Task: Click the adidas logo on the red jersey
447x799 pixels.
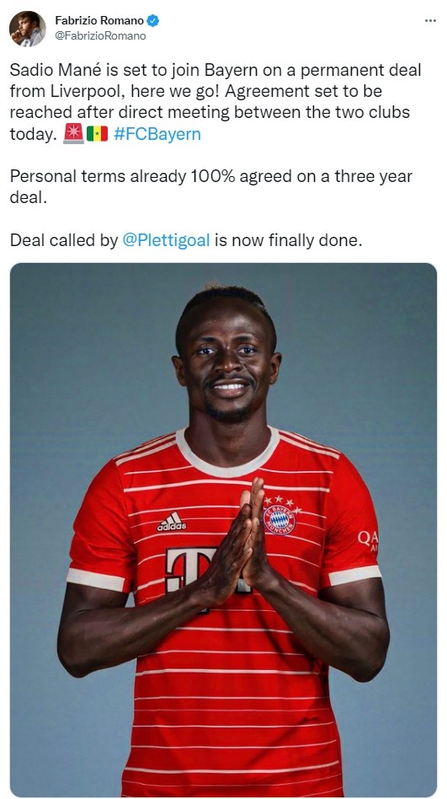Action: pos(172,521)
